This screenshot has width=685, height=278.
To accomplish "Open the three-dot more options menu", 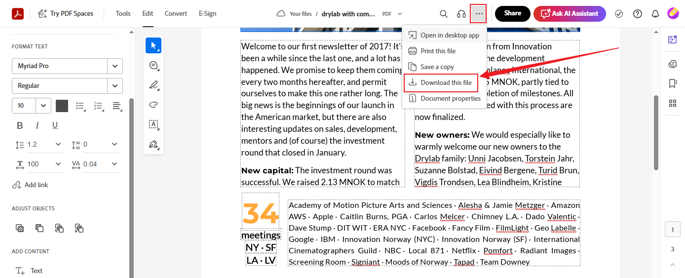I will [479, 14].
